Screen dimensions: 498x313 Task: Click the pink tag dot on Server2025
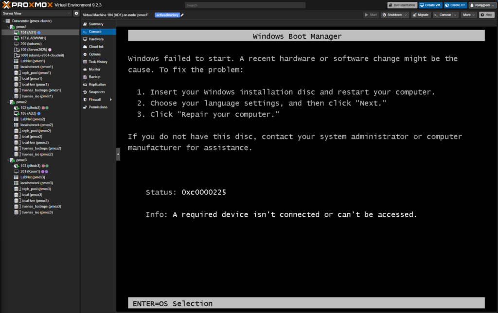[50, 50]
